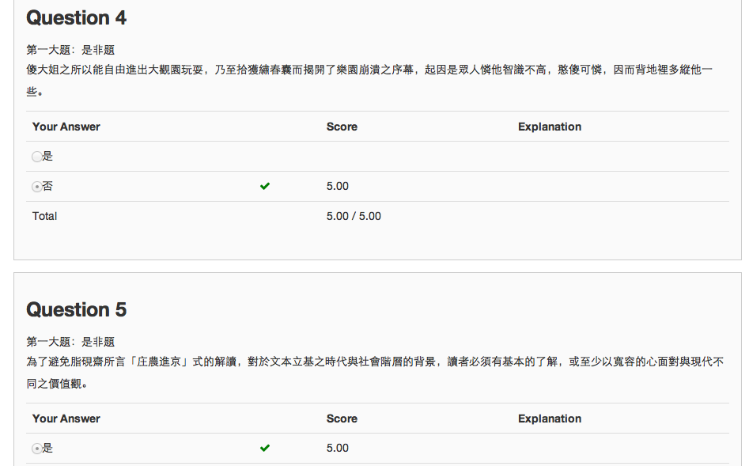Click the green checkmark in Question 5
Viewport: 749px width, 466px height.
point(265,449)
